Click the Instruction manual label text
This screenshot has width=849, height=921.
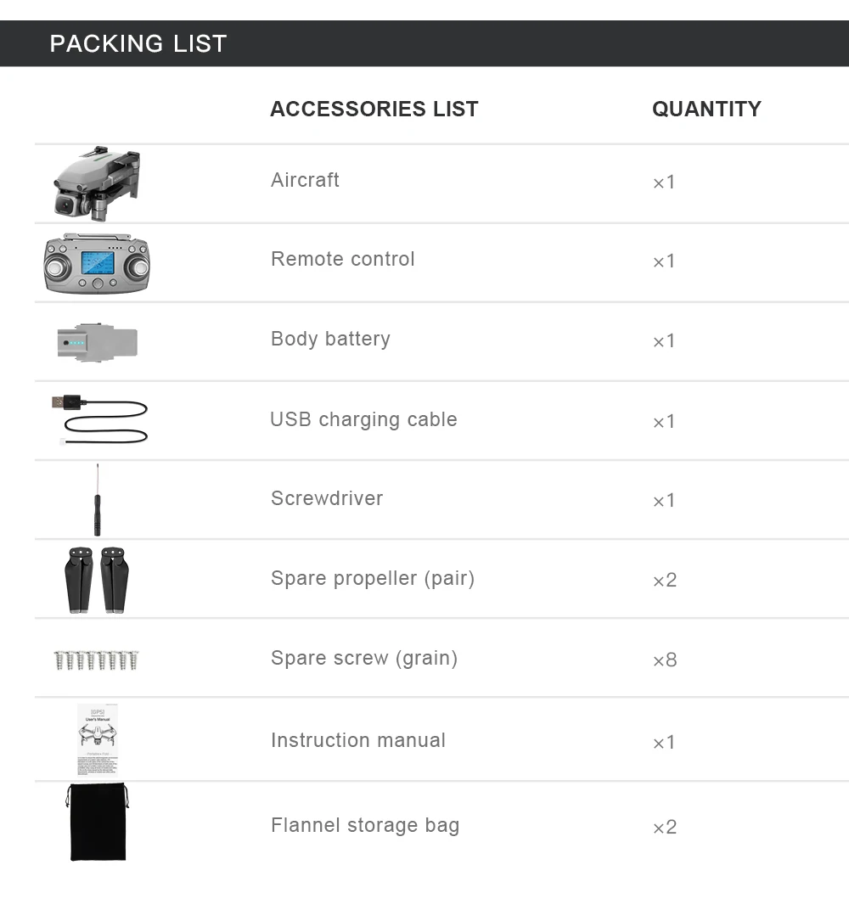358,740
